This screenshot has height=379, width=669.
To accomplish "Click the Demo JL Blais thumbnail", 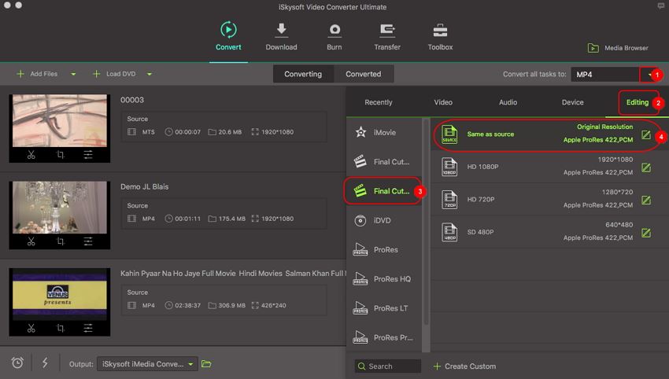I will coord(60,208).
